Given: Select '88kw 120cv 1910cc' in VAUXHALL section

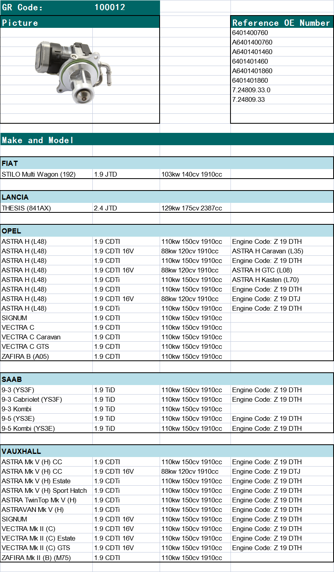Looking at the screenshot, I should [x=190, y=471].
